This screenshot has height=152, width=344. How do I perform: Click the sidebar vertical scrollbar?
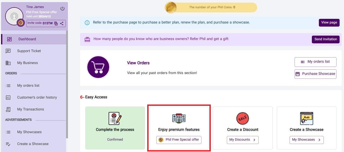[x=67, y=83]
